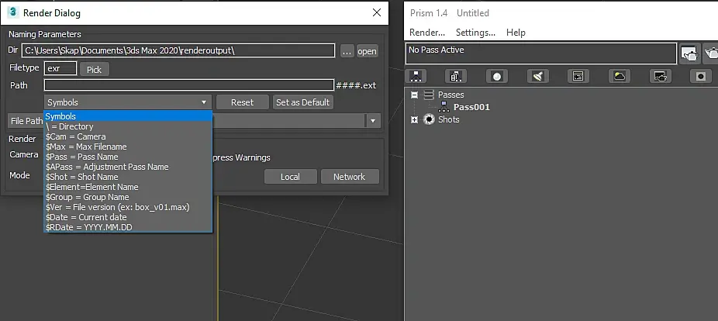Click the 'Untitled' text in Prism title
This screenshot has width=718, height=321.
(x=472, y=13)
